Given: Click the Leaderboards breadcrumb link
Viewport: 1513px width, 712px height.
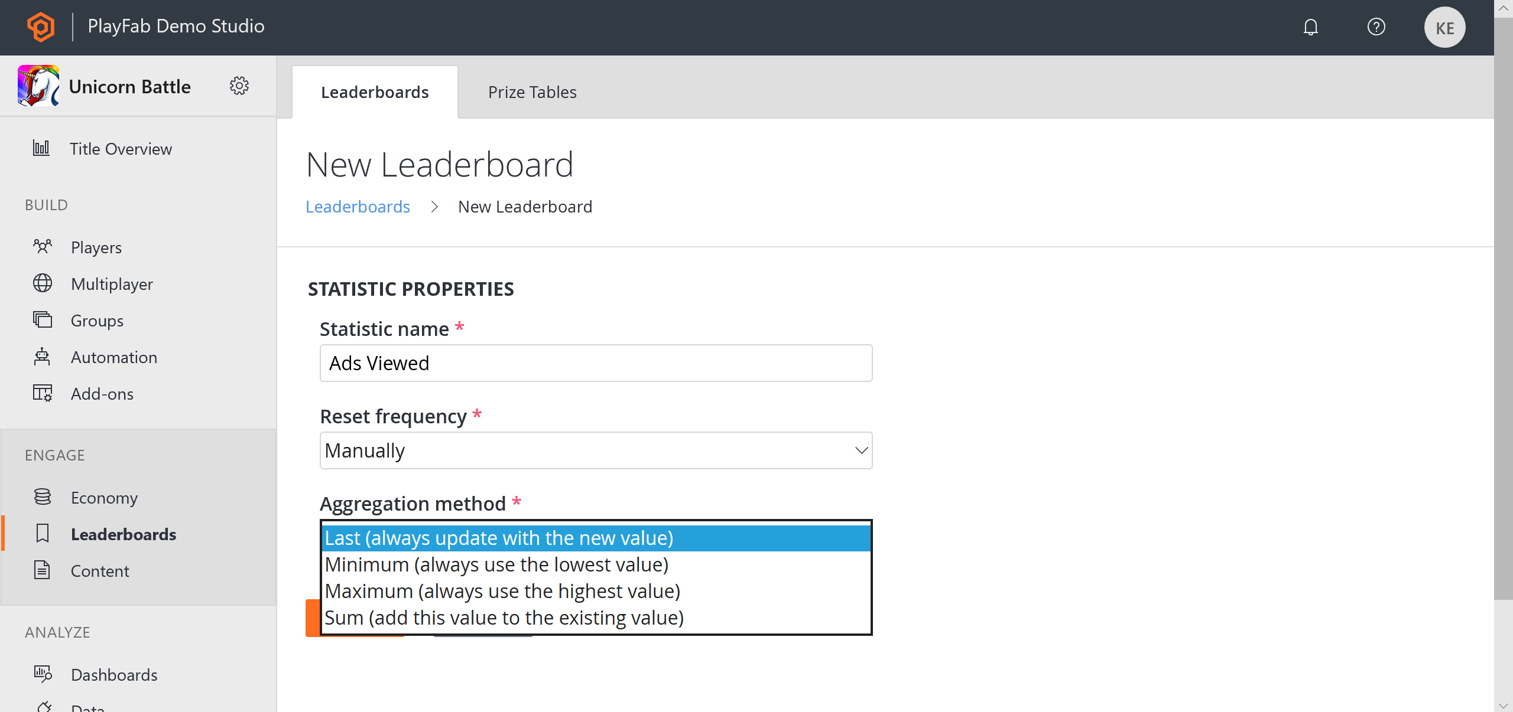Looking at the screenshot, I should click(358, 206).
